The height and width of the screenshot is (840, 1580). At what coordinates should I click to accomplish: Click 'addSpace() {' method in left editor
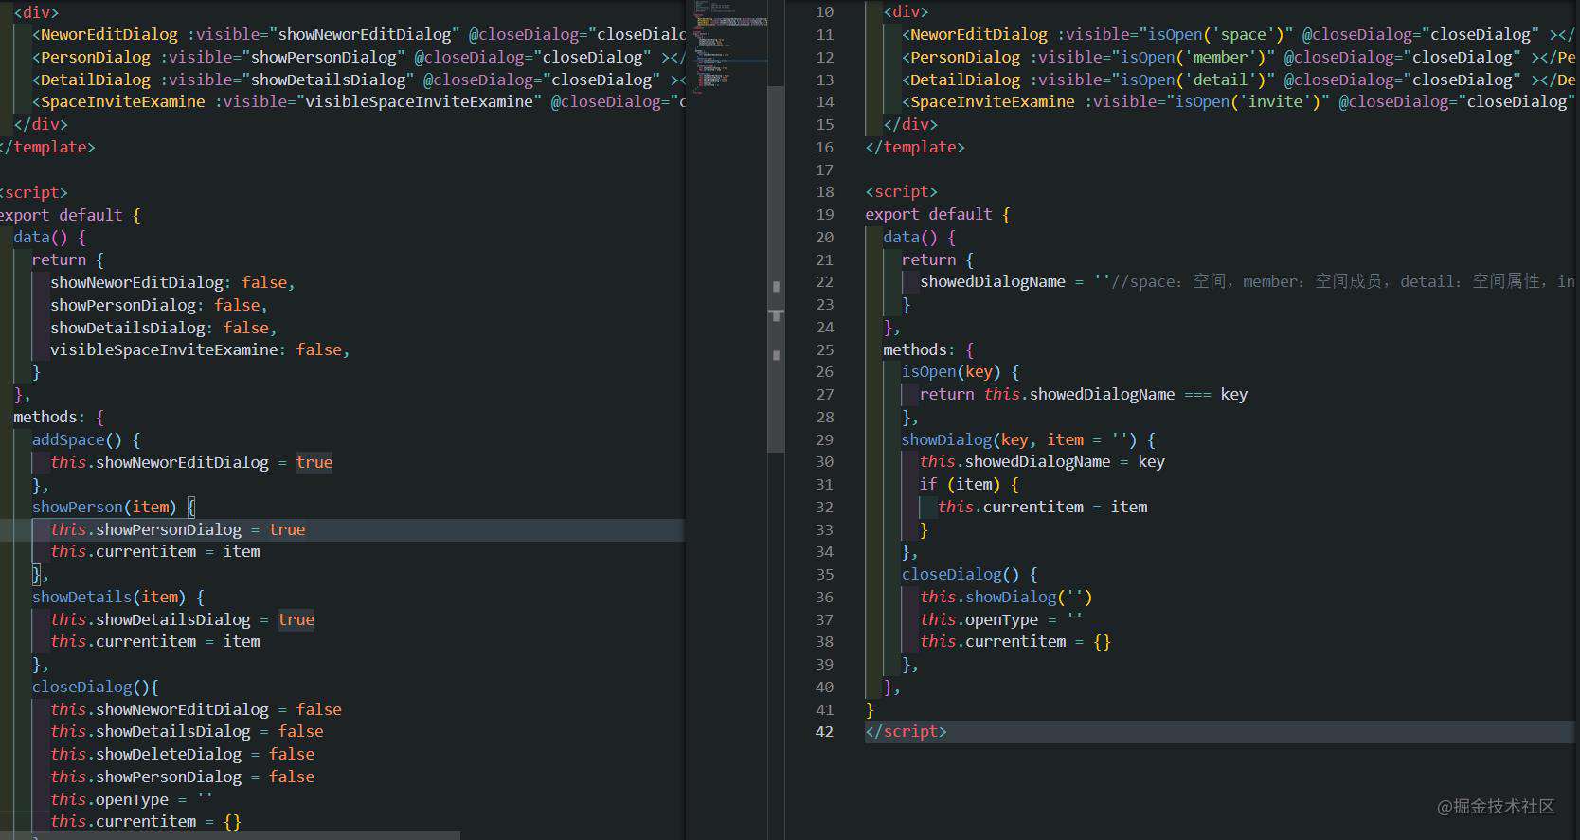click(x=86, y=440)
